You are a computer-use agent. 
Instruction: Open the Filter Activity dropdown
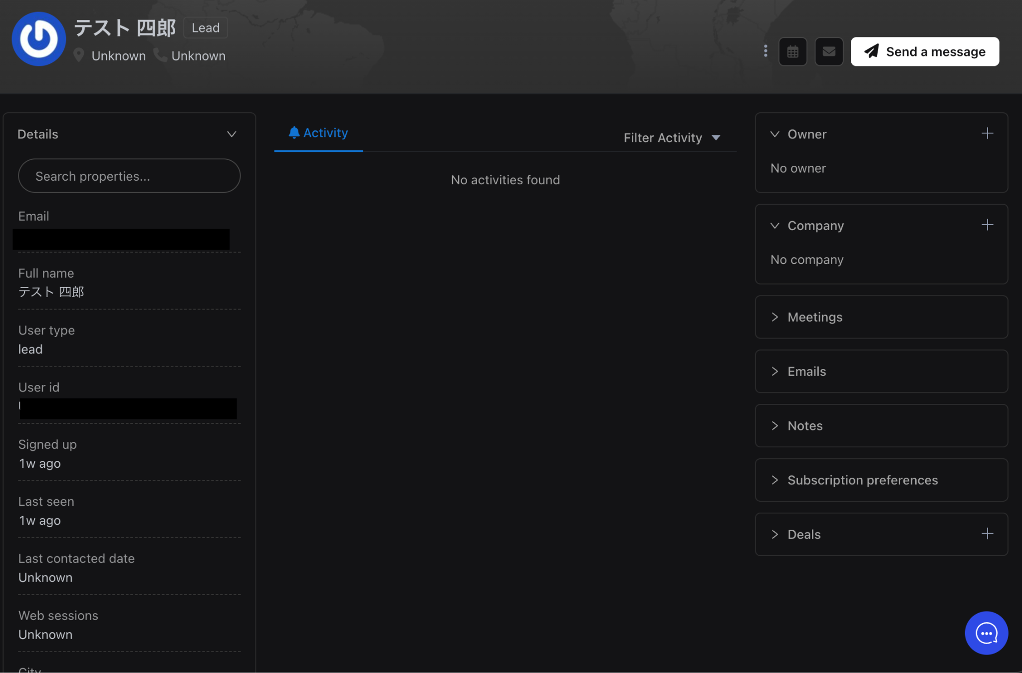(x=672, y=138)
